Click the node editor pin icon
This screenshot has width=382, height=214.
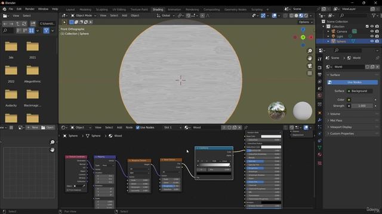246,127
